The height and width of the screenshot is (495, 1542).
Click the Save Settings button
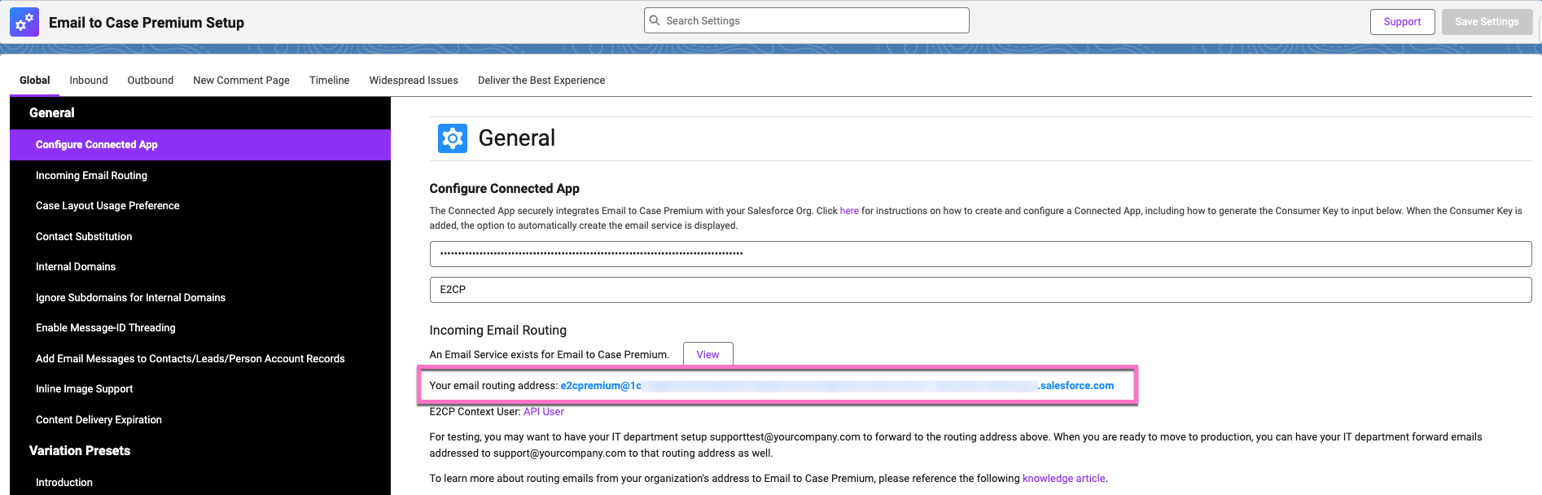tap(1487, 22)
